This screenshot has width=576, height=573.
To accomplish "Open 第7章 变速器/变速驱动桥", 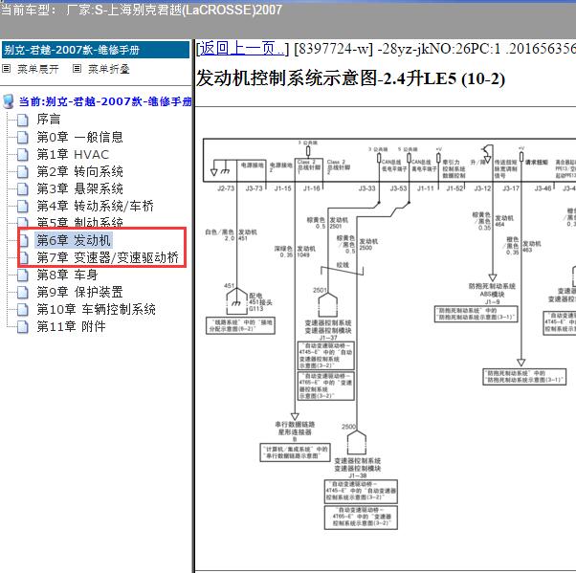I will click(107, 258).
